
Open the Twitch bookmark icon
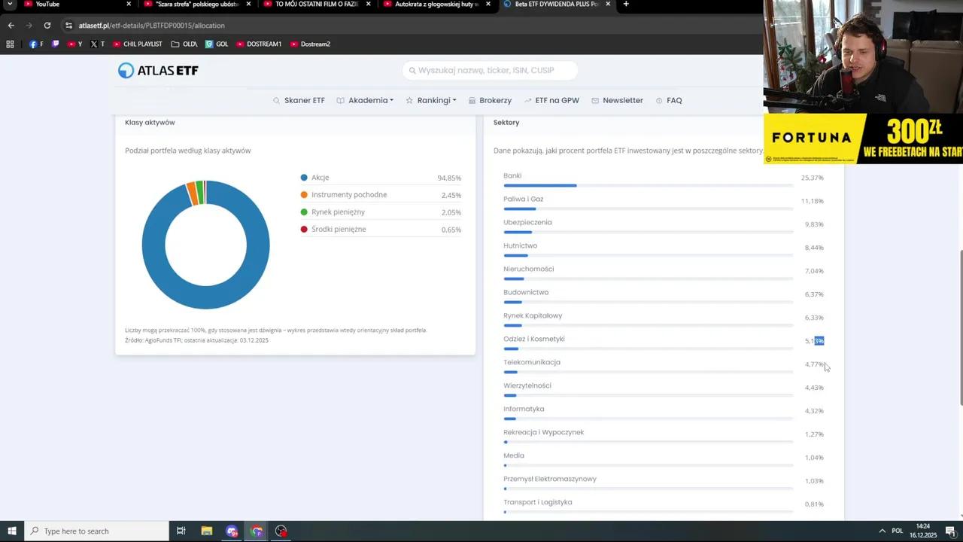pyautogui.click(x=55, y=44)
